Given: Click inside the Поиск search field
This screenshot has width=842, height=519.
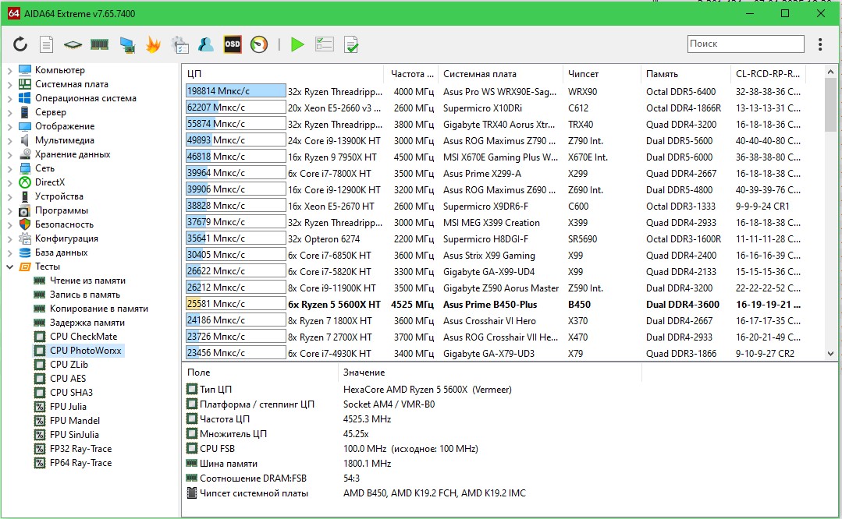Looking at the screenshot, I should [746, 44].
